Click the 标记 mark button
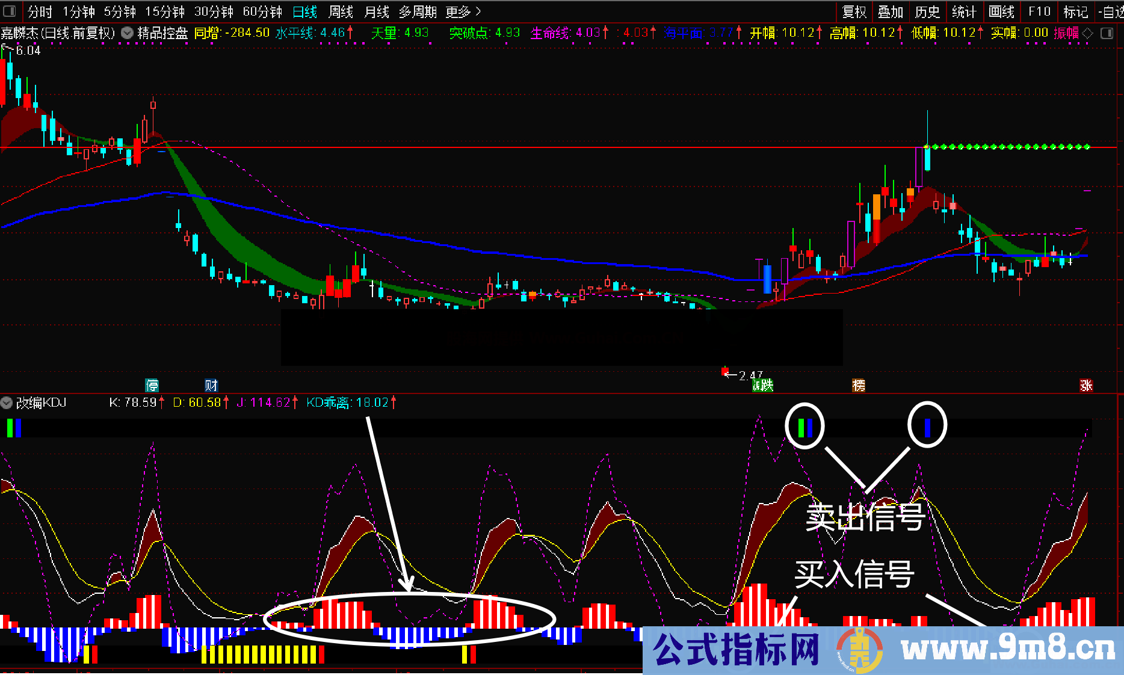 (1075, 11)
